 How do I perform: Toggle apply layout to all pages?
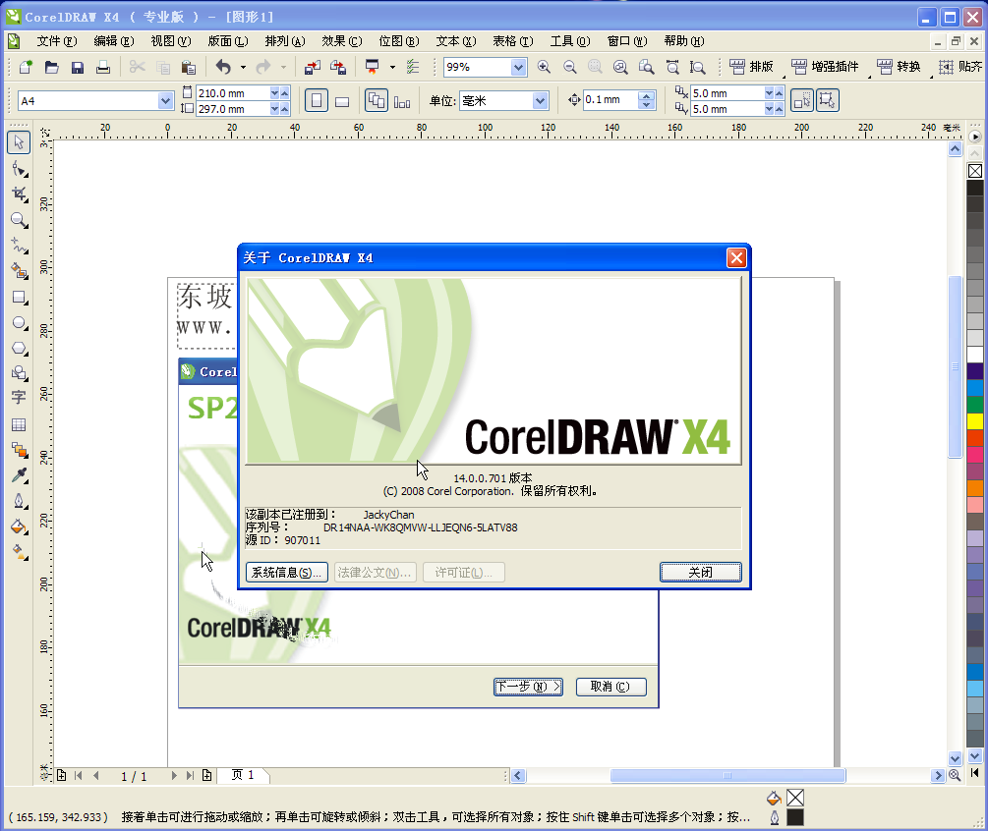pos(377,100)
